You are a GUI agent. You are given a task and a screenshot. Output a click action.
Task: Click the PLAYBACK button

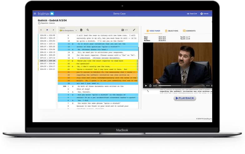185,98
